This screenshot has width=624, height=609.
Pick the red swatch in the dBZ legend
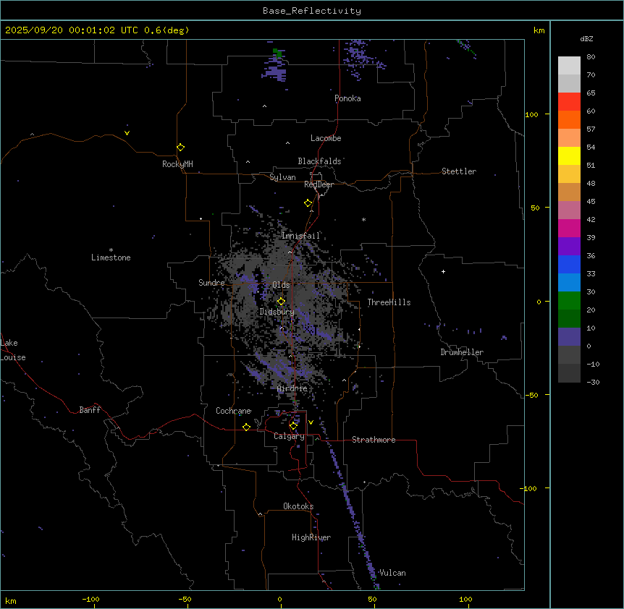(569, 101)
